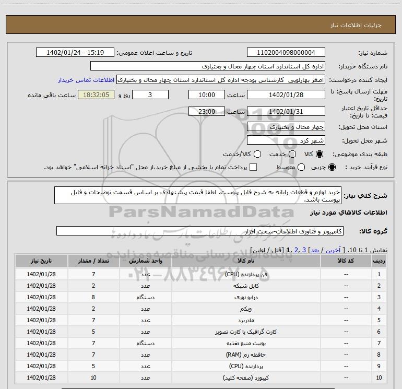
Task: Click the واحد شمارش column header
Action: click(145, 261)
